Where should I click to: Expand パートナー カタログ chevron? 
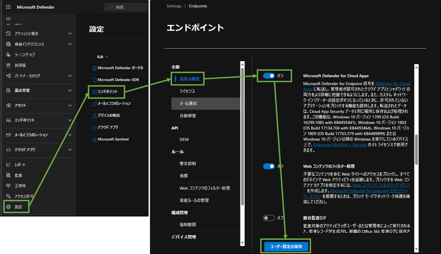[x=70, y=76]
